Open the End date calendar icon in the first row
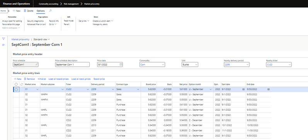 [269, 89]
